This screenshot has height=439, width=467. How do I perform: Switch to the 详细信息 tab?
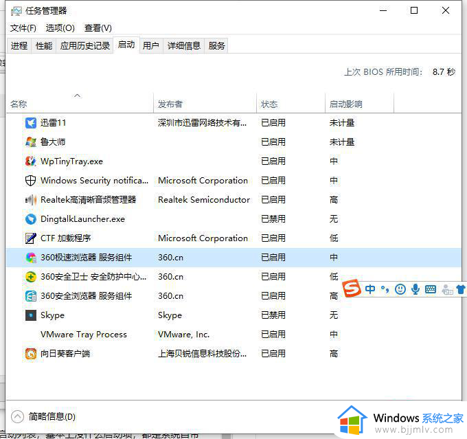point(184,45)
